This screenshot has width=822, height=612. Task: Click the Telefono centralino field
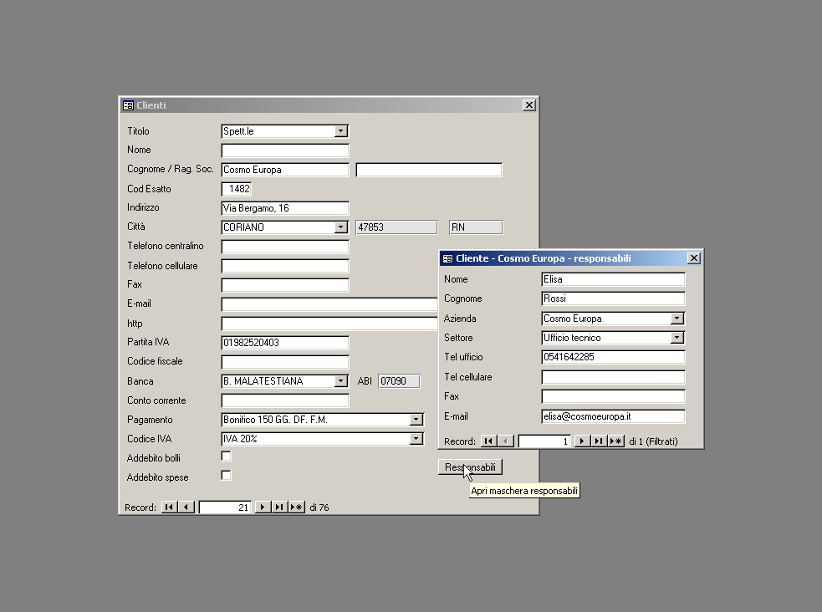coord(285,247)
